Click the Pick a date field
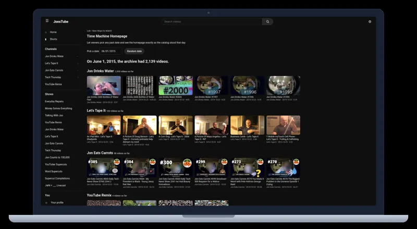 (111, 51)
